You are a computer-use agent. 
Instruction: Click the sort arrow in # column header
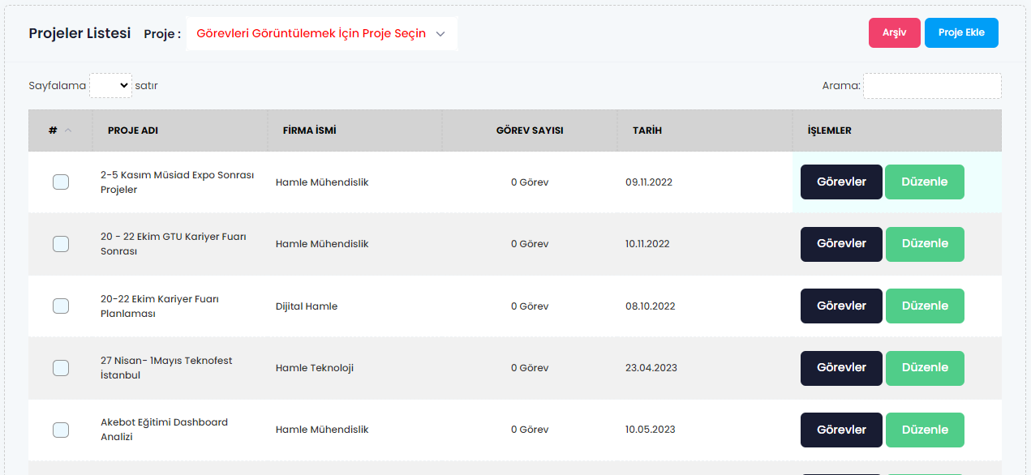(x=68, y=131)
